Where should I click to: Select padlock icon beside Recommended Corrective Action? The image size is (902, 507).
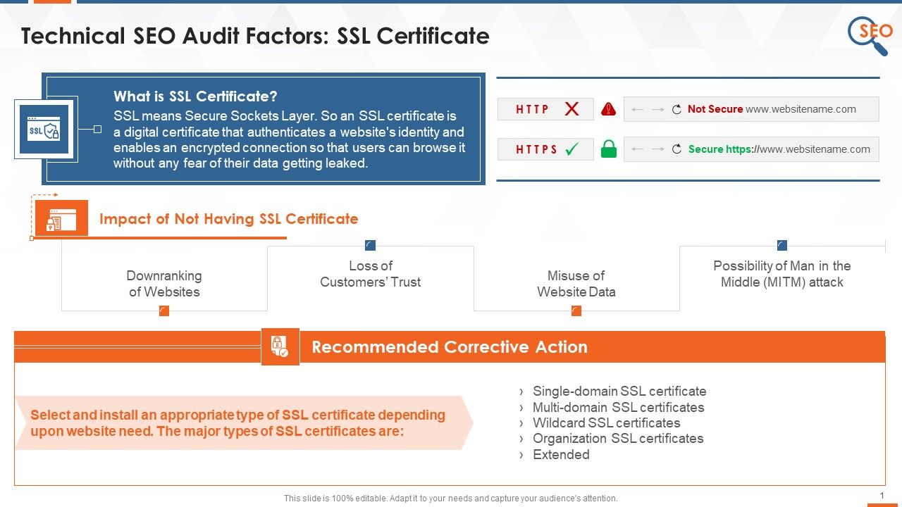(x=280, y=346)
